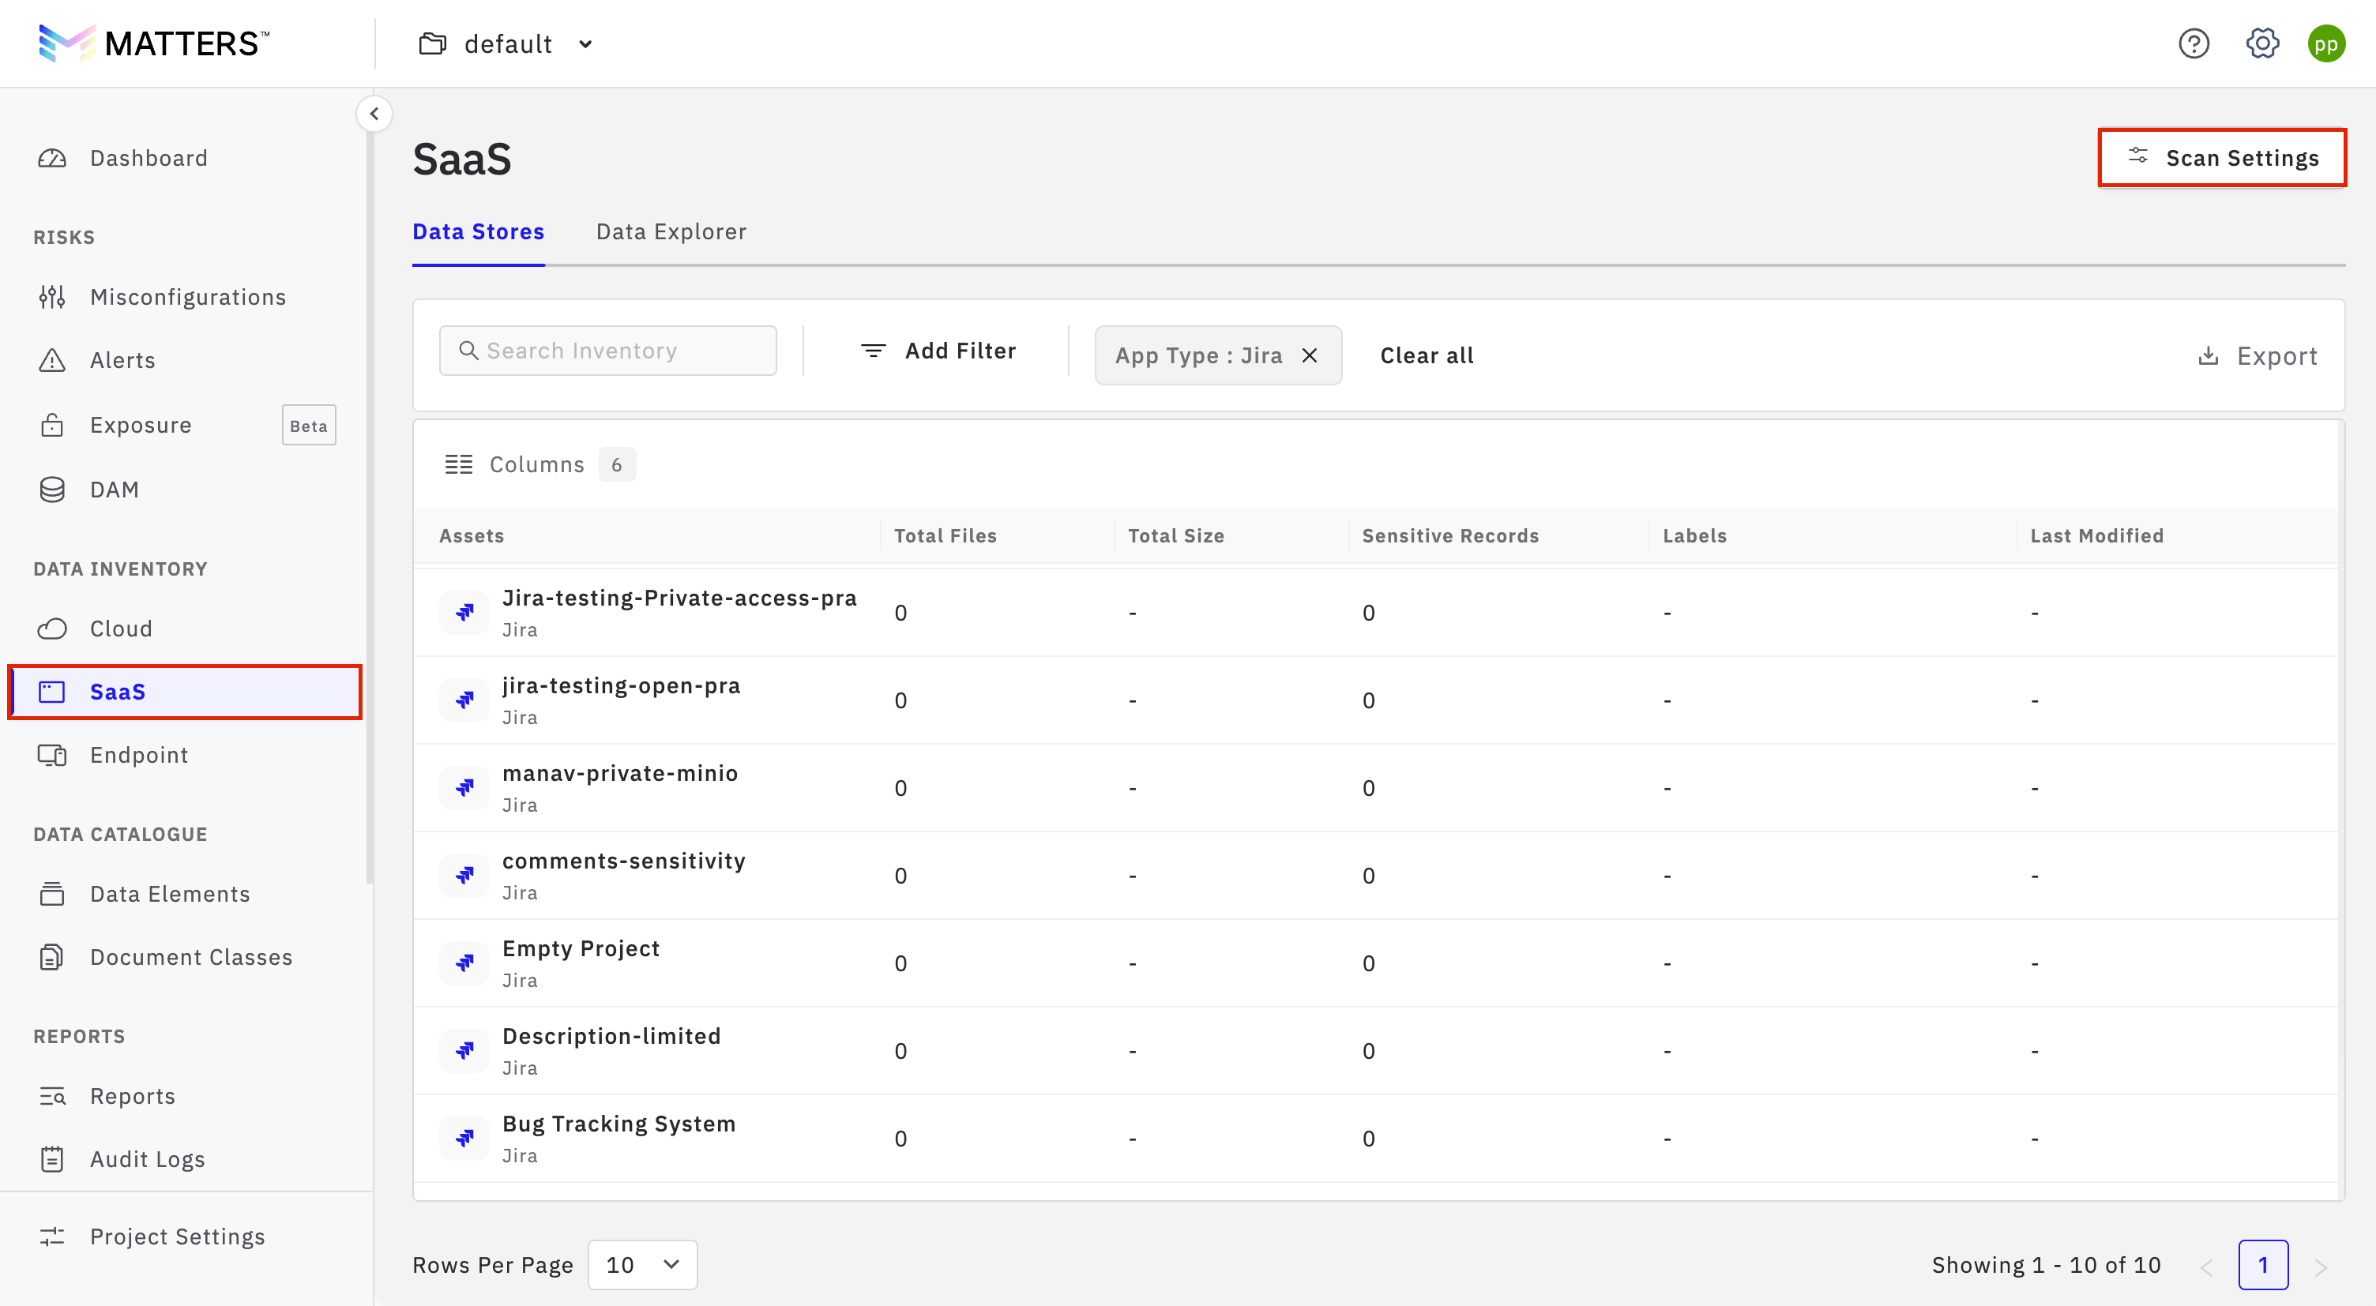This screenshot has width=2376, height=1306.
Task: Sort by Total Files column header
Action: coord(946,536)
